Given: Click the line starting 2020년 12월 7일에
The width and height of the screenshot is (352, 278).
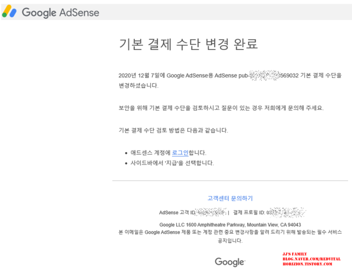Looking at the screenshot, I should click(x=230, y=76).
